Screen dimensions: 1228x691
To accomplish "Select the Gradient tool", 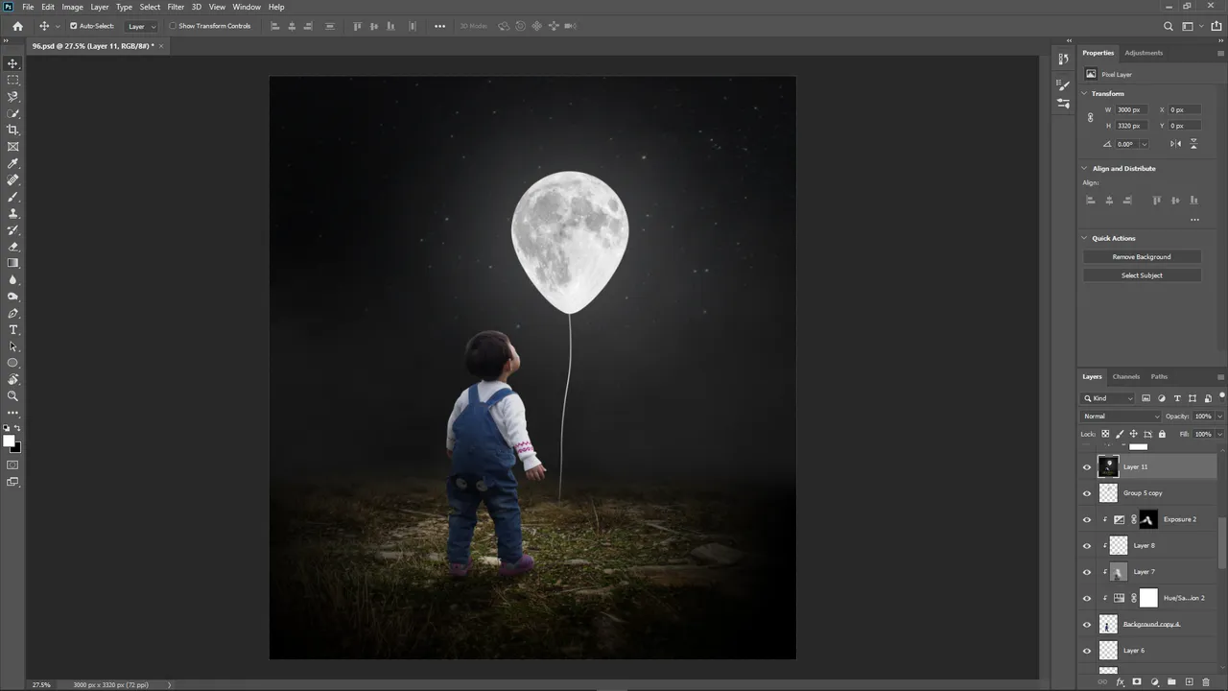I will coord(12,263).
